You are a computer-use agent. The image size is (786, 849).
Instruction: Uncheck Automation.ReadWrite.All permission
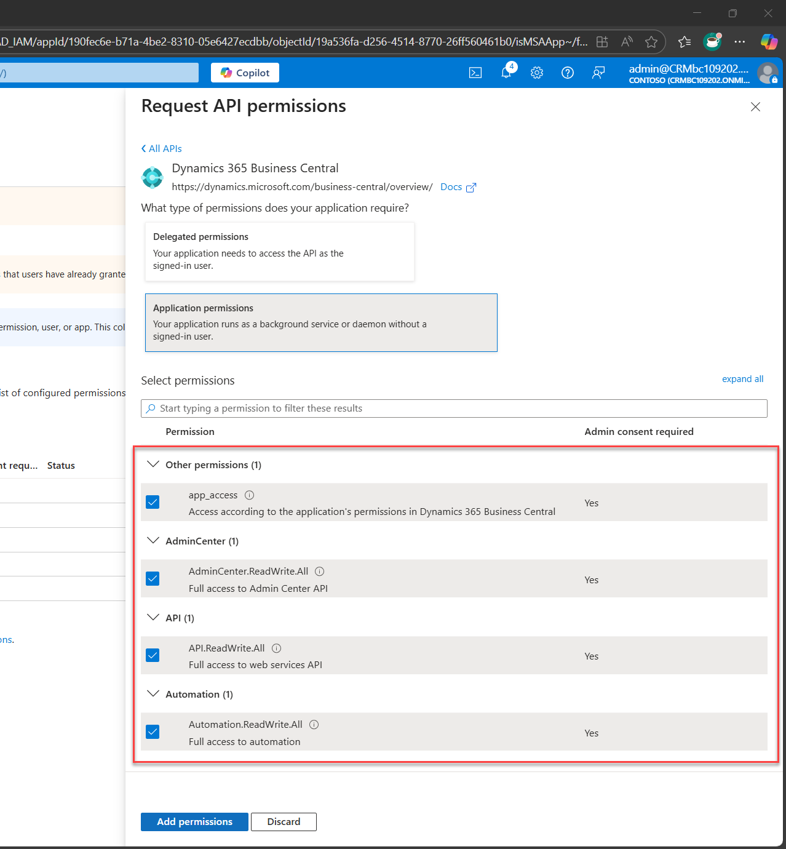point(153,731)
